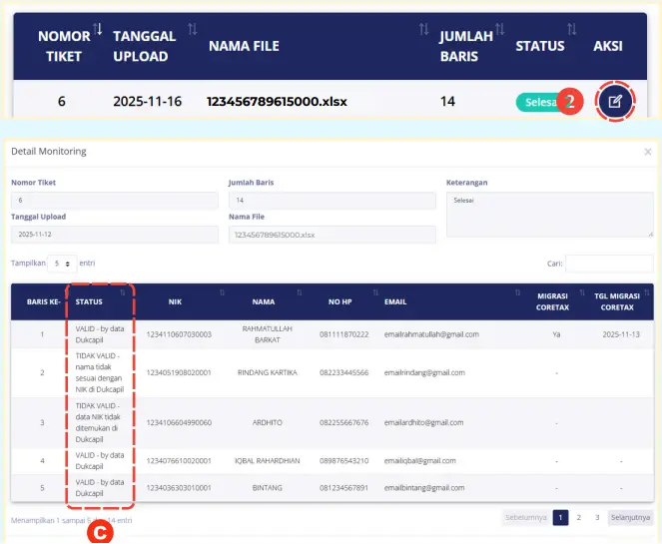Click the Tanggal Upload field
Image resolution: width=662 pixels, height=544 pixels.
[x=115, y=235]
